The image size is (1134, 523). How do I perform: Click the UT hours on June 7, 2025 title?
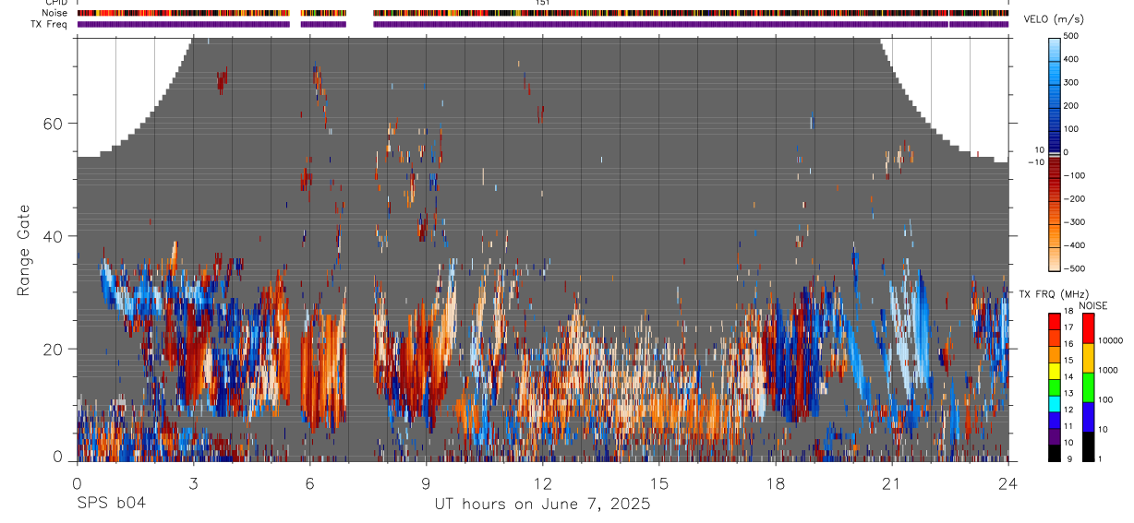[543, 505]
